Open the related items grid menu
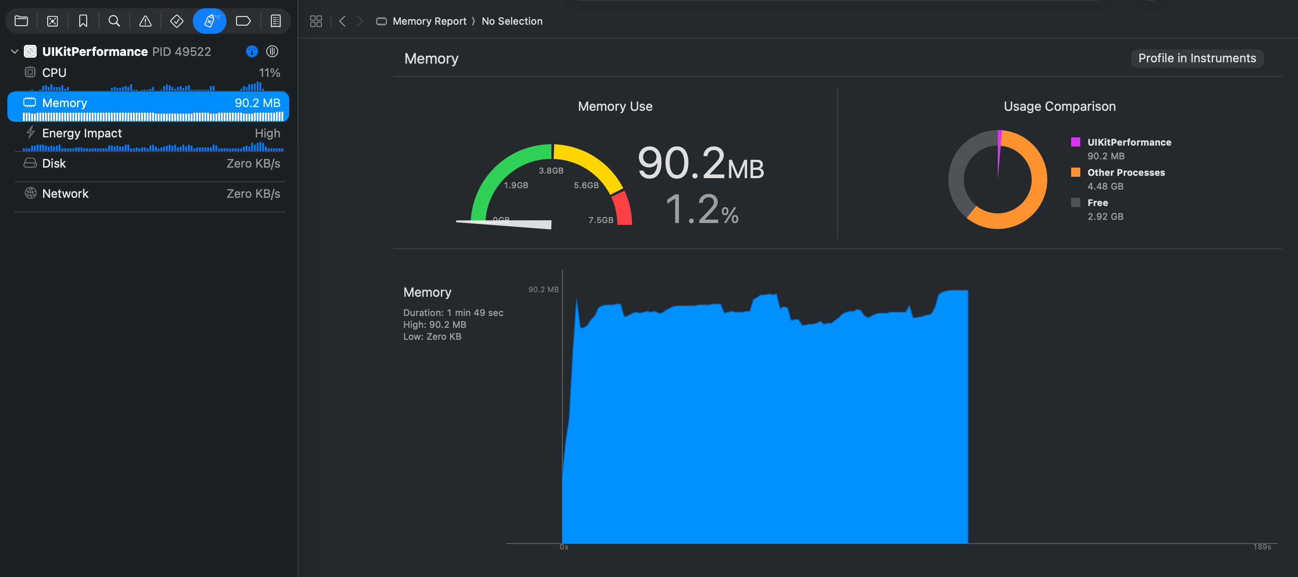 (316, 21)
